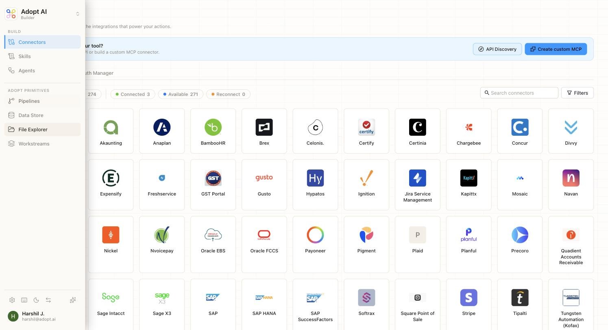This screenshot has width=608, height=330.
Task: Open the Oracle FCCS connector
Action: pos(264,244)
